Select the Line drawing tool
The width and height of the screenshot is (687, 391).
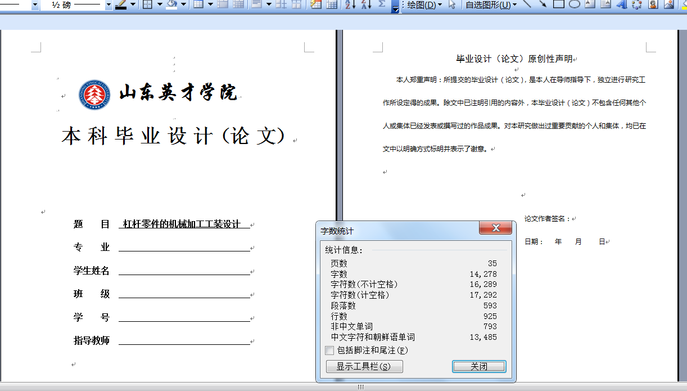click(527, 5)
